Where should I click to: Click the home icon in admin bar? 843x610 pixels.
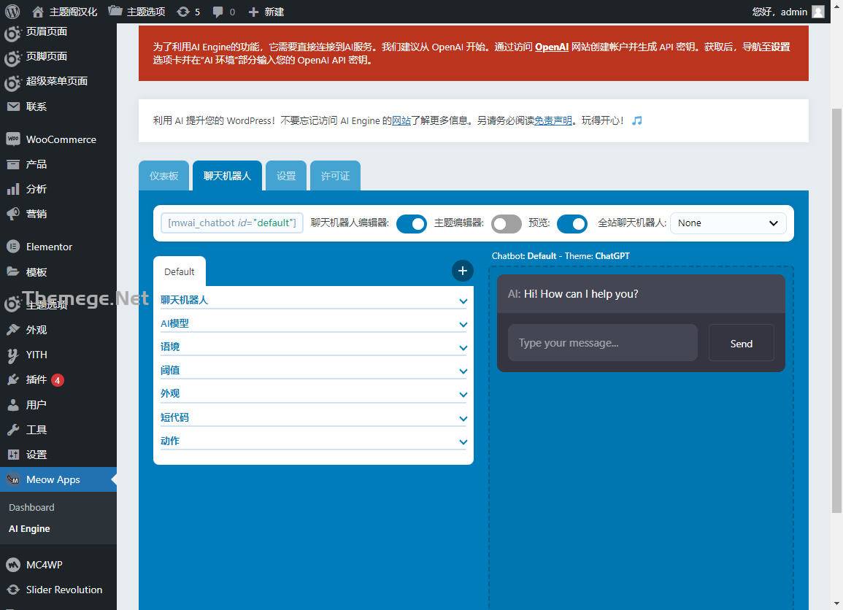[x=38, y=11]
